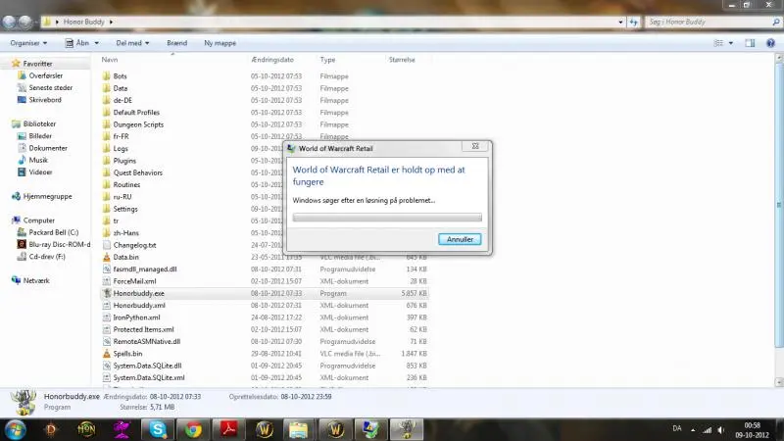The height and width of the screenshot is (441, 784).
Task: Select the Changelog.txt file
Action: (134, 245)
